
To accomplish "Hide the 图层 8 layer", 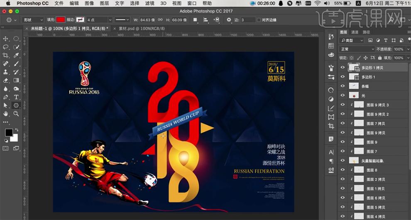I will (342, 170).
